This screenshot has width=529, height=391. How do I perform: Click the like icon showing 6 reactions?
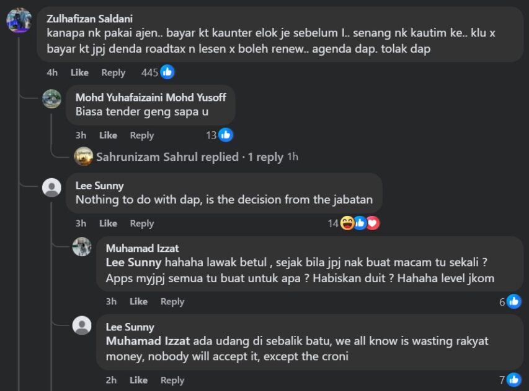coord(513,301)
